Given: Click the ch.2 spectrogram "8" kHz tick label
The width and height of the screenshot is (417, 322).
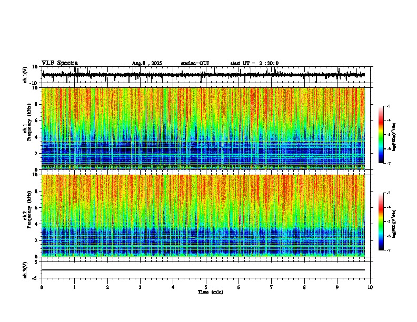Looking at the screenshot, I should 36,192.
